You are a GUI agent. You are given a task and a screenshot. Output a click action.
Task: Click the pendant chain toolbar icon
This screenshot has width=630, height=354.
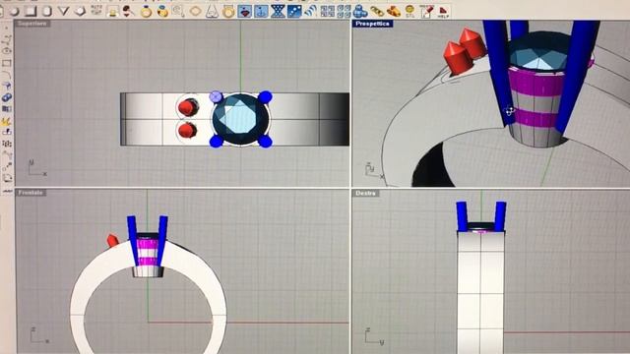[178, 11]
